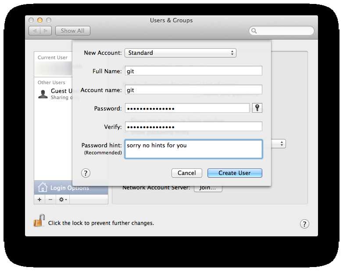Select the blurred current user entry
This screenshot has width=343, height=271.
coord(53,69)
